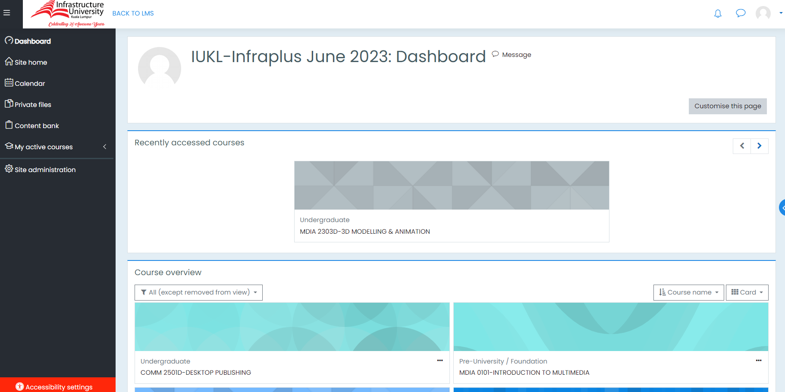Click Undergraduate category on COMM 2501D card
This screenshot has width=785, height=392.
click(x=165, y=361)
